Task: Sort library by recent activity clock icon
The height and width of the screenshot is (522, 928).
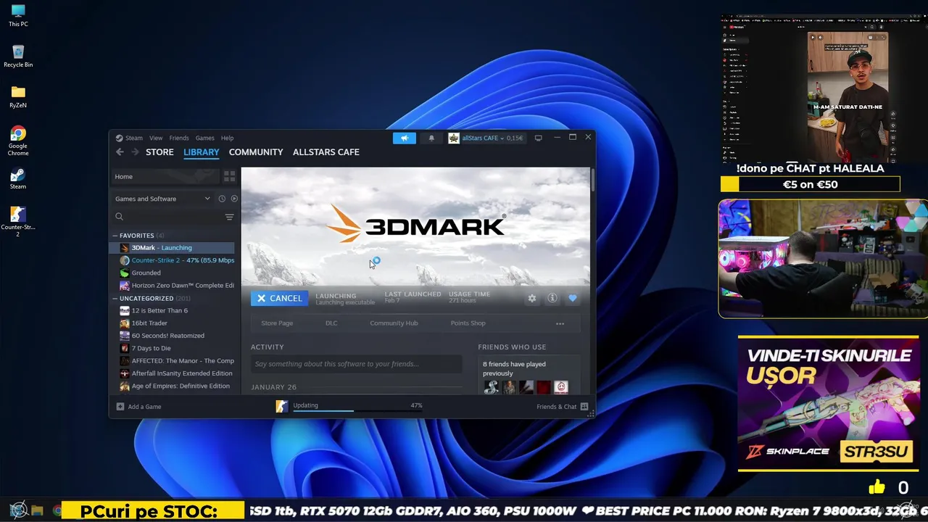Action: (x=222, y=199)
